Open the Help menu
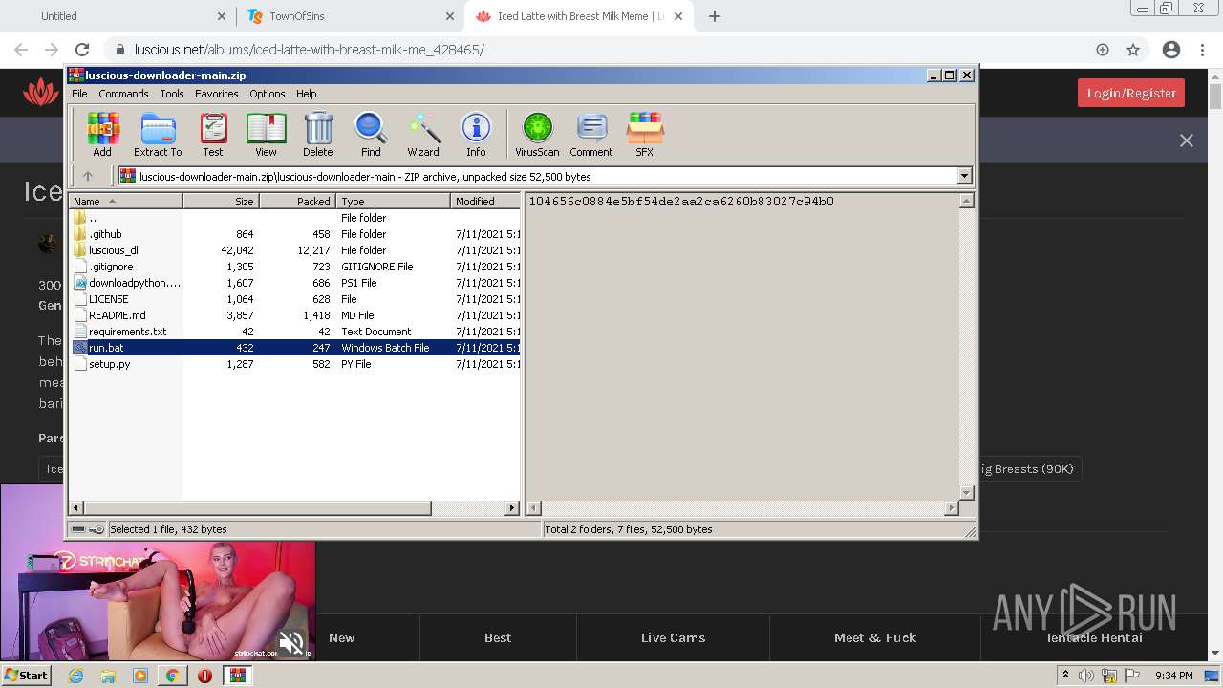1223x688 pixels. click(307, 94)
